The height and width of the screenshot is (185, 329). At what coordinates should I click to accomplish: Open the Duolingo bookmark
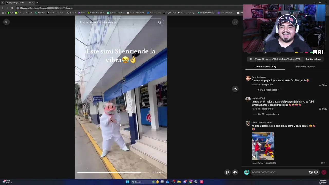(24, 13)
